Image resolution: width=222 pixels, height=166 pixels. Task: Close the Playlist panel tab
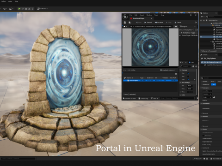[x=195, y=27]
